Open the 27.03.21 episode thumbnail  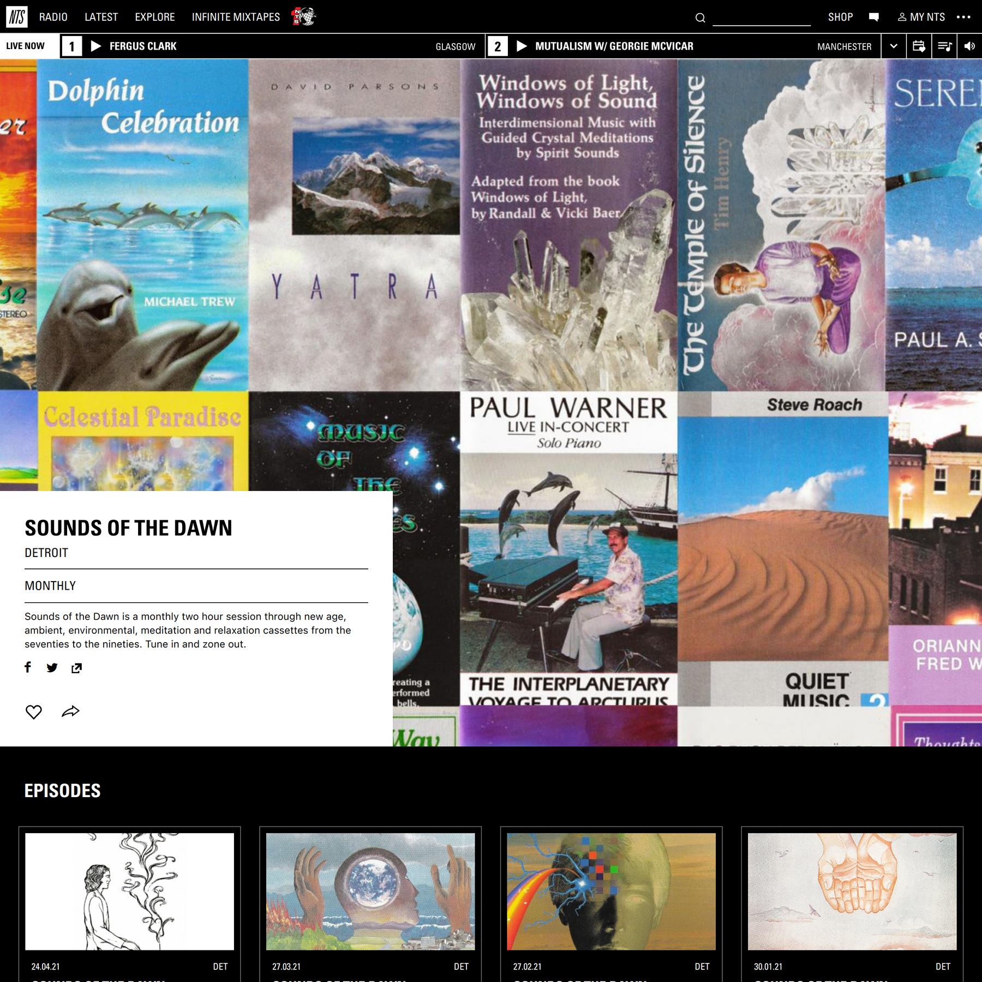tap(370, 891)
